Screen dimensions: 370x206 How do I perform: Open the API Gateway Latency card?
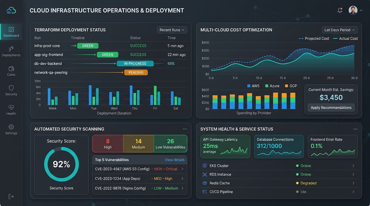tap(225, 146)
